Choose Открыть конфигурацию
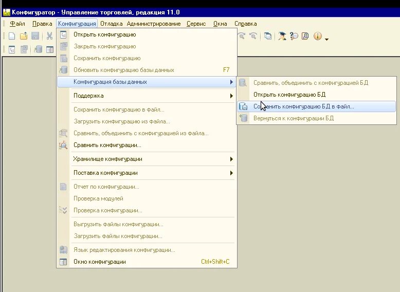The image size is (400, 292). pyautogui.click(x=147, y=34)
